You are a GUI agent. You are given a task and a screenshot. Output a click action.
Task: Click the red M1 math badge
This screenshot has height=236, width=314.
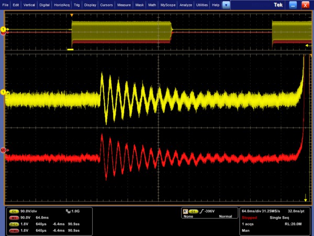[x=14, y=217]
